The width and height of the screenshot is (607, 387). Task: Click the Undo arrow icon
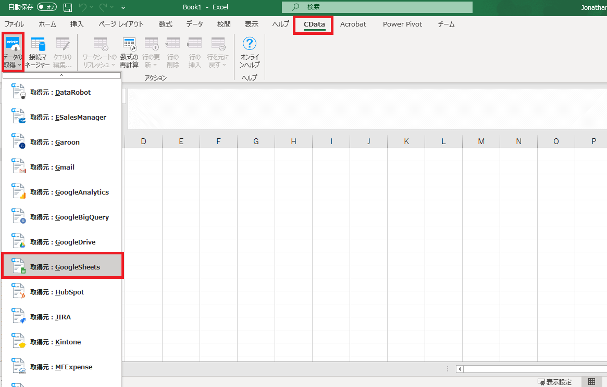pos(82,7)
